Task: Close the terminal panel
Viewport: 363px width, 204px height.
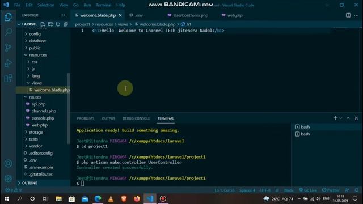Action: coord(356,118)
